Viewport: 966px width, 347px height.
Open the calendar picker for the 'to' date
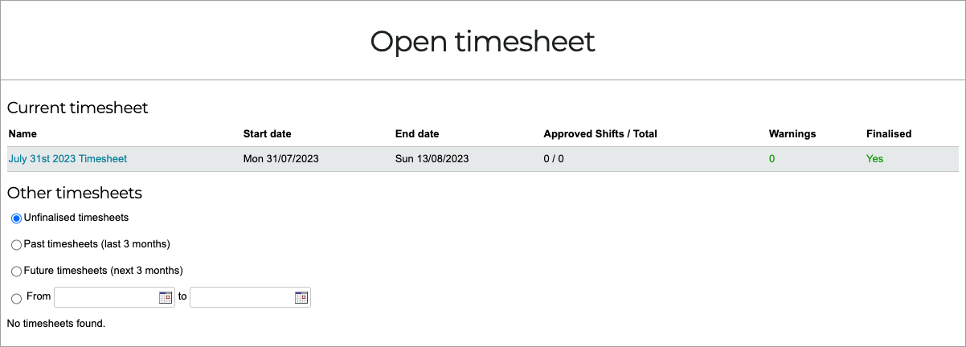point(301,297)
